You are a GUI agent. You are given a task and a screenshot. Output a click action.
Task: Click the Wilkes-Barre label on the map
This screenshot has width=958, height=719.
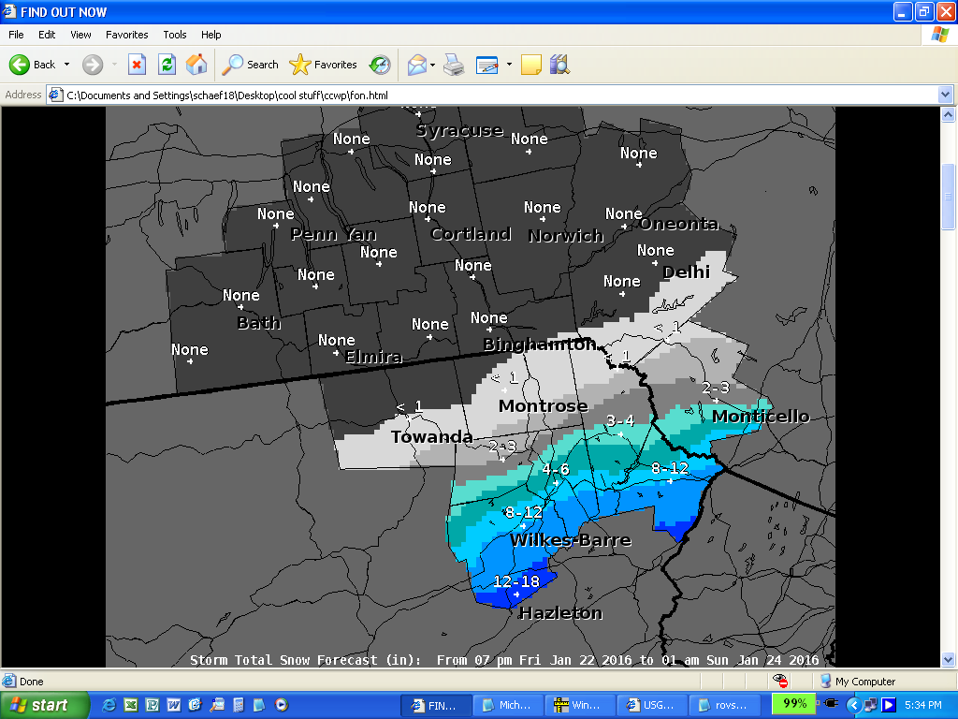click(571, 540)
